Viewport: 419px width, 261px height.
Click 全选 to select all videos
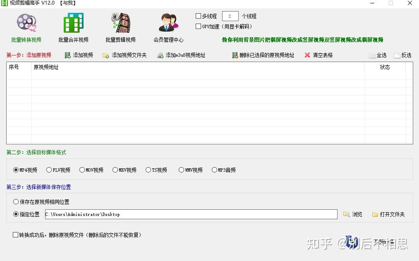[377, 55]
